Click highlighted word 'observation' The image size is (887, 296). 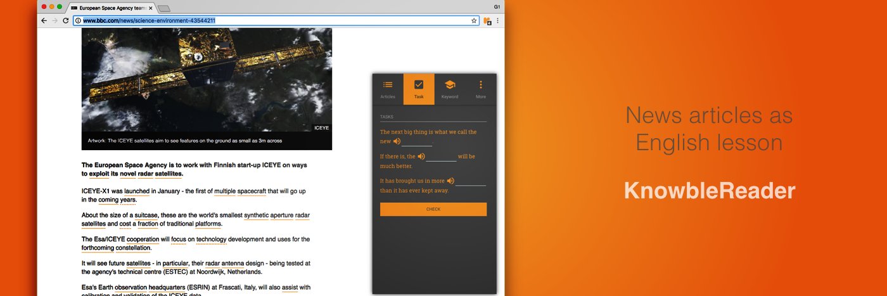point(131,288)
